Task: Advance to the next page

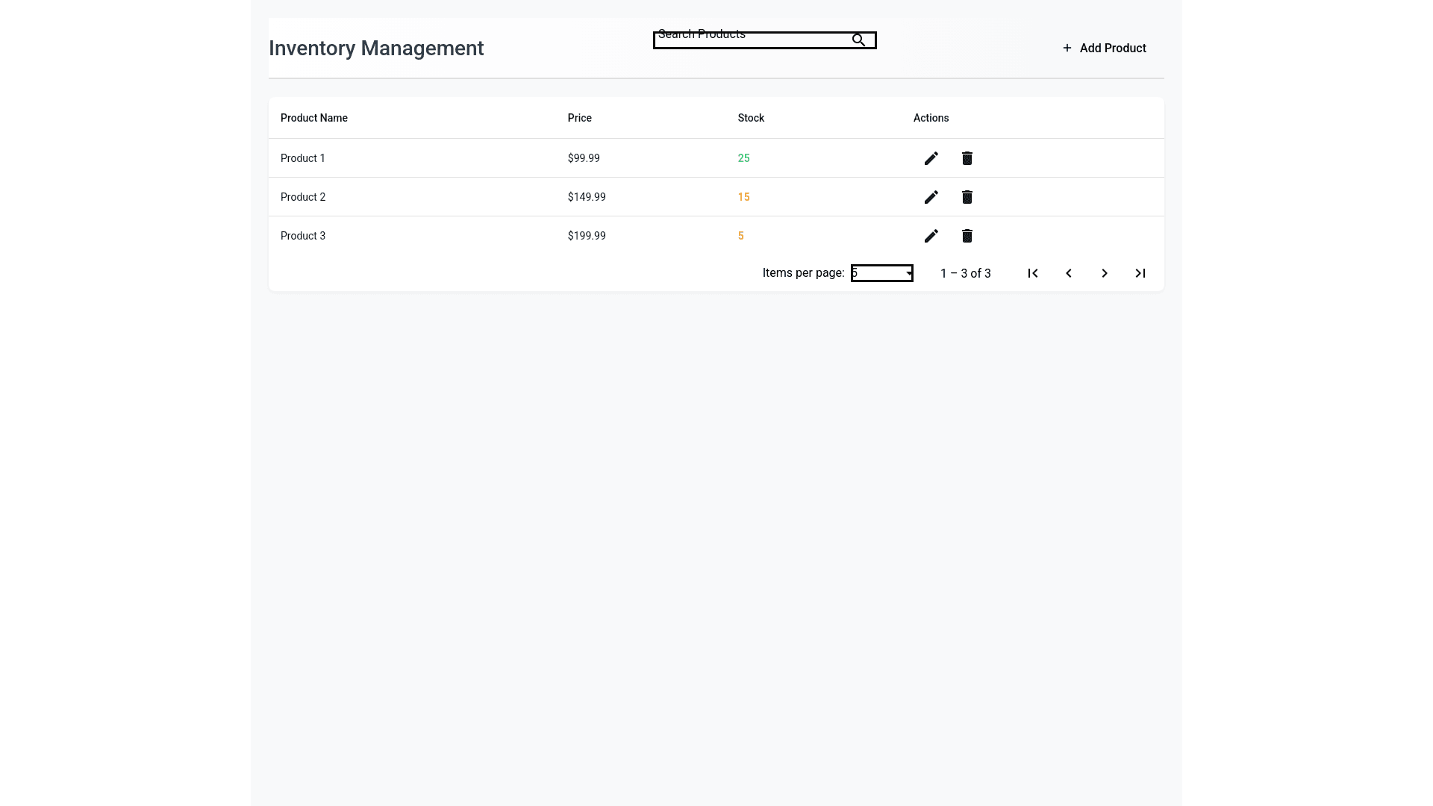Action: pos(1104,273)
